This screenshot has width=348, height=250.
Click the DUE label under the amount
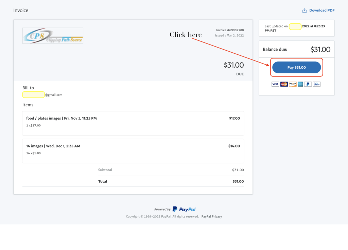click(x=240, y=74)
